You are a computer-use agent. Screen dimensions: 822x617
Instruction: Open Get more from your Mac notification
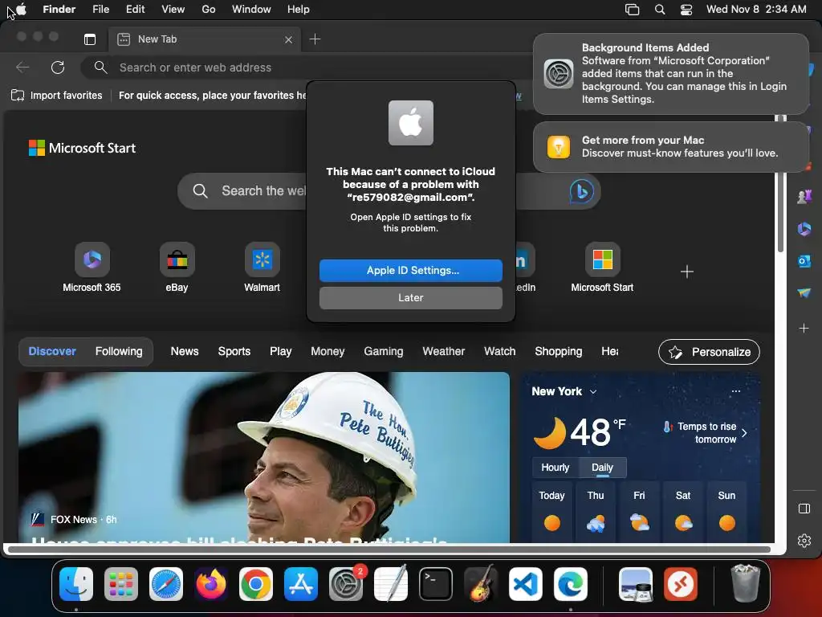click(x=671, y=147)
